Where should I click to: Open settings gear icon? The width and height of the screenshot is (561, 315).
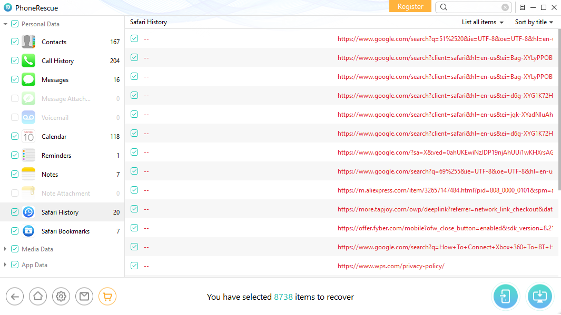(61, 297)
